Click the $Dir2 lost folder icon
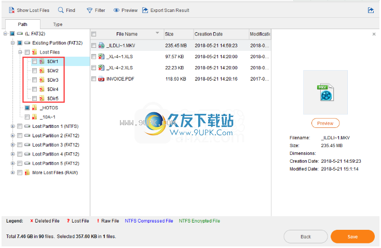 [x=42, y=71]
